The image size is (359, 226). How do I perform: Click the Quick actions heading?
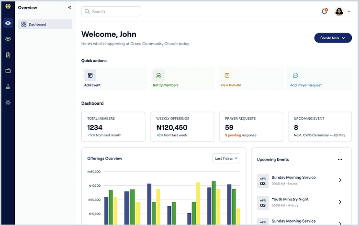point(94,61)
